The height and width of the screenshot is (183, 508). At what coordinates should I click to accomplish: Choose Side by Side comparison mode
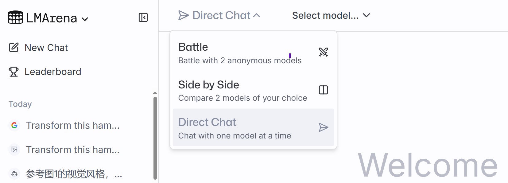click(242, 91)
